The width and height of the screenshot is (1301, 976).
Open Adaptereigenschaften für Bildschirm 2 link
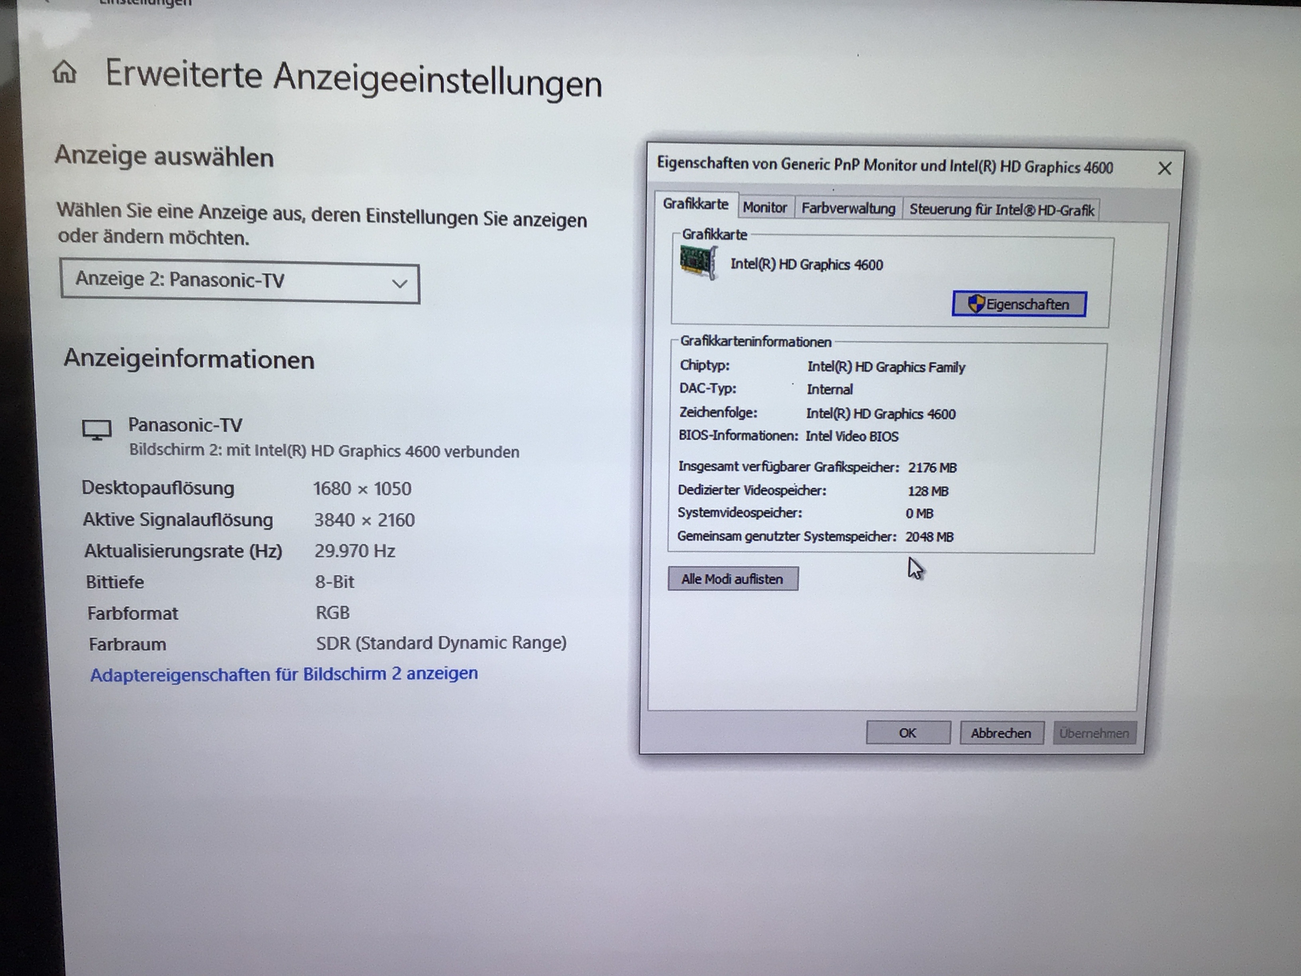[x=283, y=674]
